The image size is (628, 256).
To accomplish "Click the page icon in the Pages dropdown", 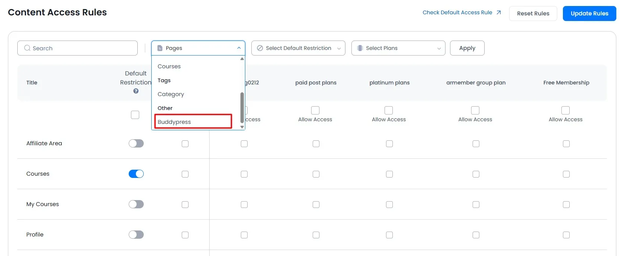I will [160, 48].
